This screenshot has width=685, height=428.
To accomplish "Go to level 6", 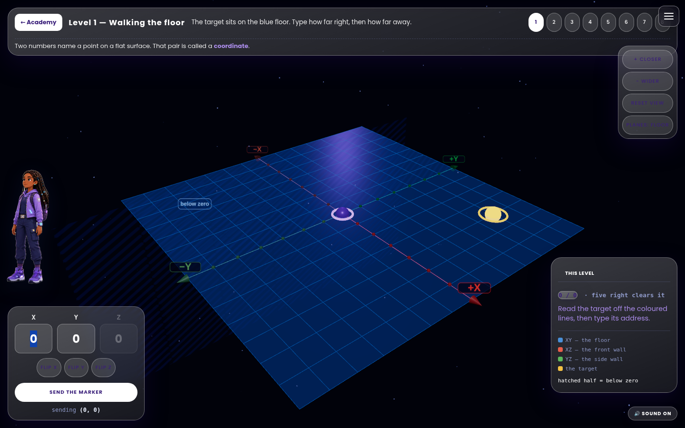I will [626, 22].
